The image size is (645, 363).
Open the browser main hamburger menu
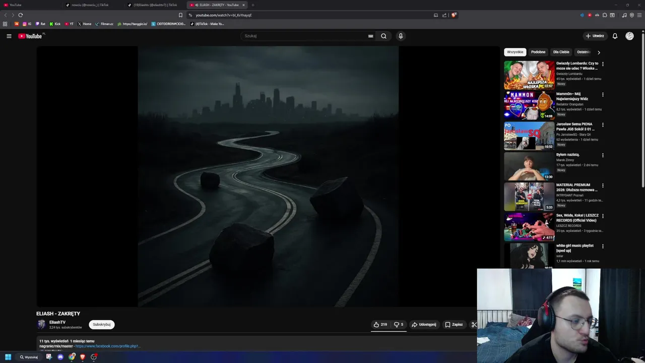(639, 15)
